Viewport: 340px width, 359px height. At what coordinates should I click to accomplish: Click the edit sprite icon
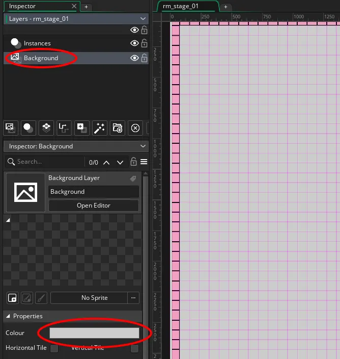27,298
